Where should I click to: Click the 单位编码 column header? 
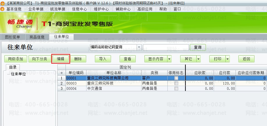pos(76,73)
